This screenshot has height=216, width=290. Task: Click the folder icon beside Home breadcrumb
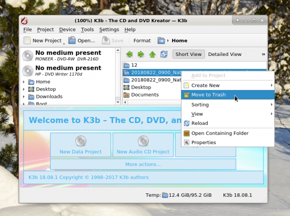(x=161, y=40)
